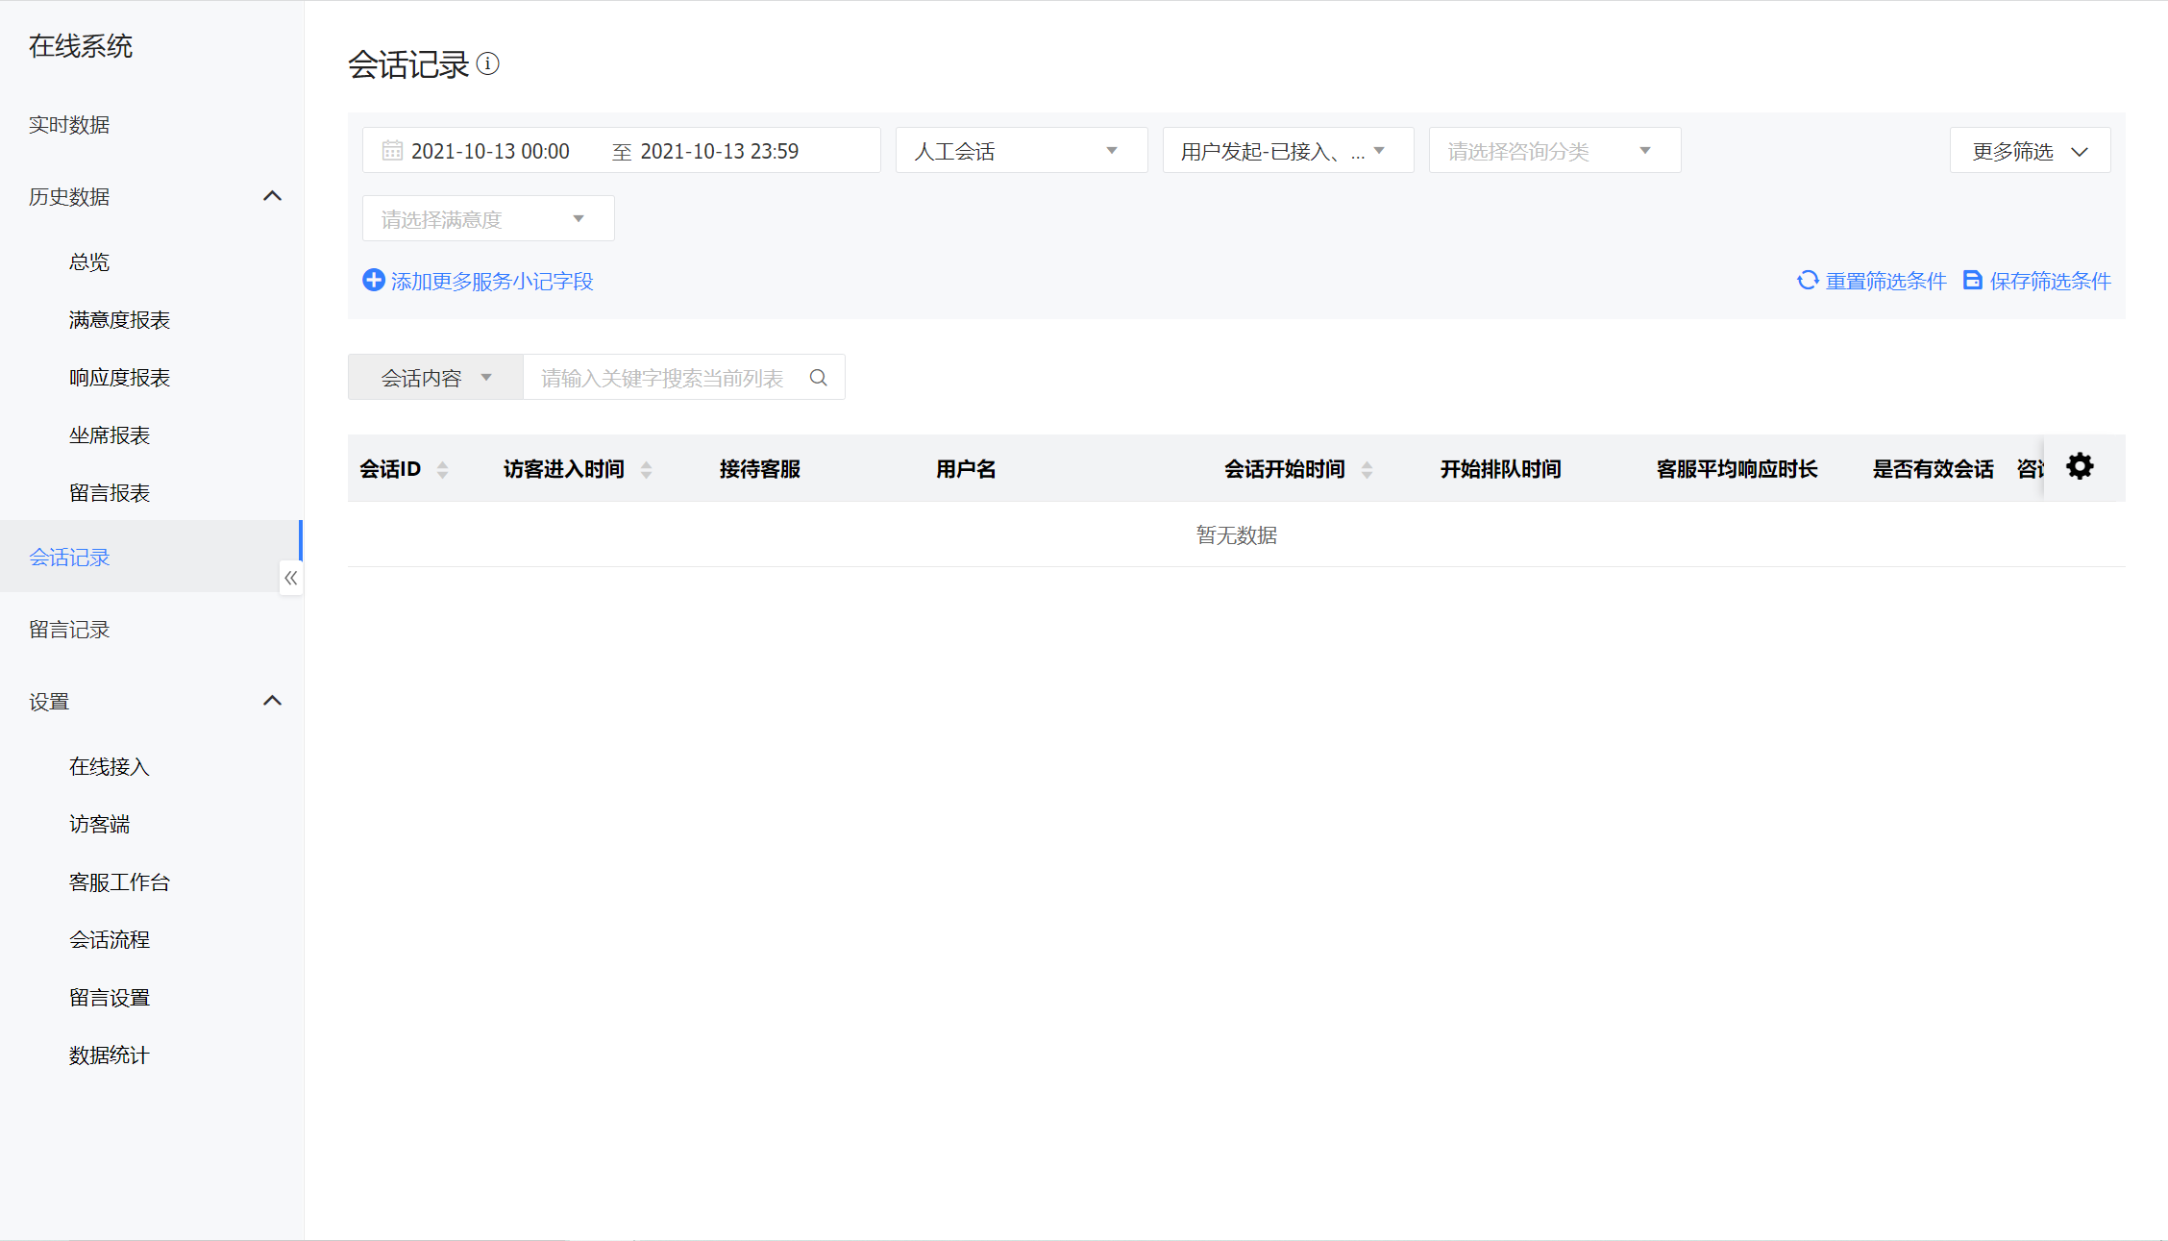The height and width of the screenshot is (1241, 2168).
Task: Click 添加更多服务小记字段 link
Action: pyautogui.click(x=492, y=281)
